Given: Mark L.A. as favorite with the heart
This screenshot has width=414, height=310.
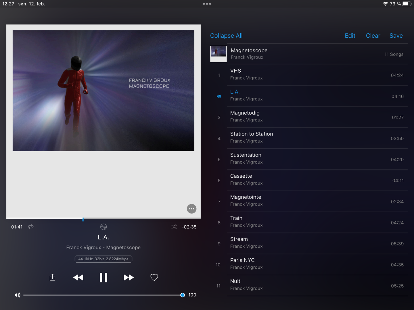Looking at the screenshot, I should tap(154, 278).
